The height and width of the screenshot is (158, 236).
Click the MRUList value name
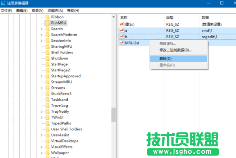coord(132,43)
